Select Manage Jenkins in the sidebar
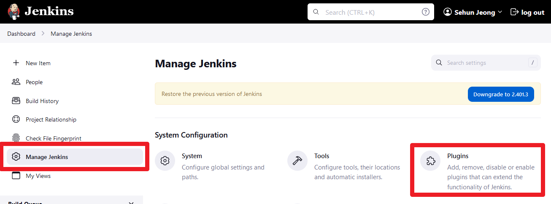Viewport: 551px width, 204px height. [x=75, y=157]
